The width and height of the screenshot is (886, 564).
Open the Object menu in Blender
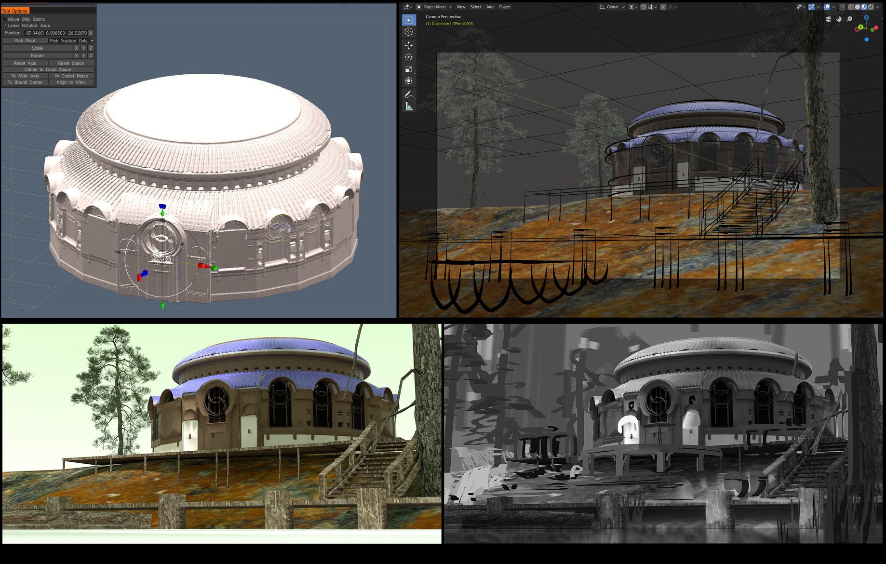coord(504,7)
